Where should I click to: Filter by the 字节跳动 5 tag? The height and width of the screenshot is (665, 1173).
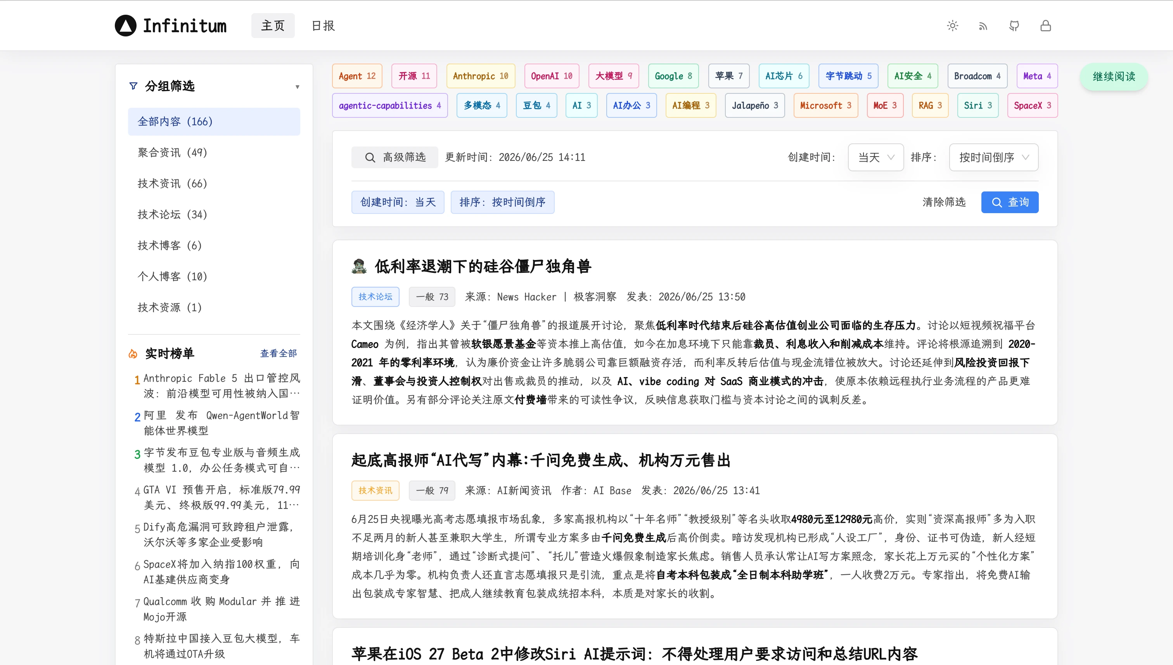pyautogui.click(x=848, y=76)
